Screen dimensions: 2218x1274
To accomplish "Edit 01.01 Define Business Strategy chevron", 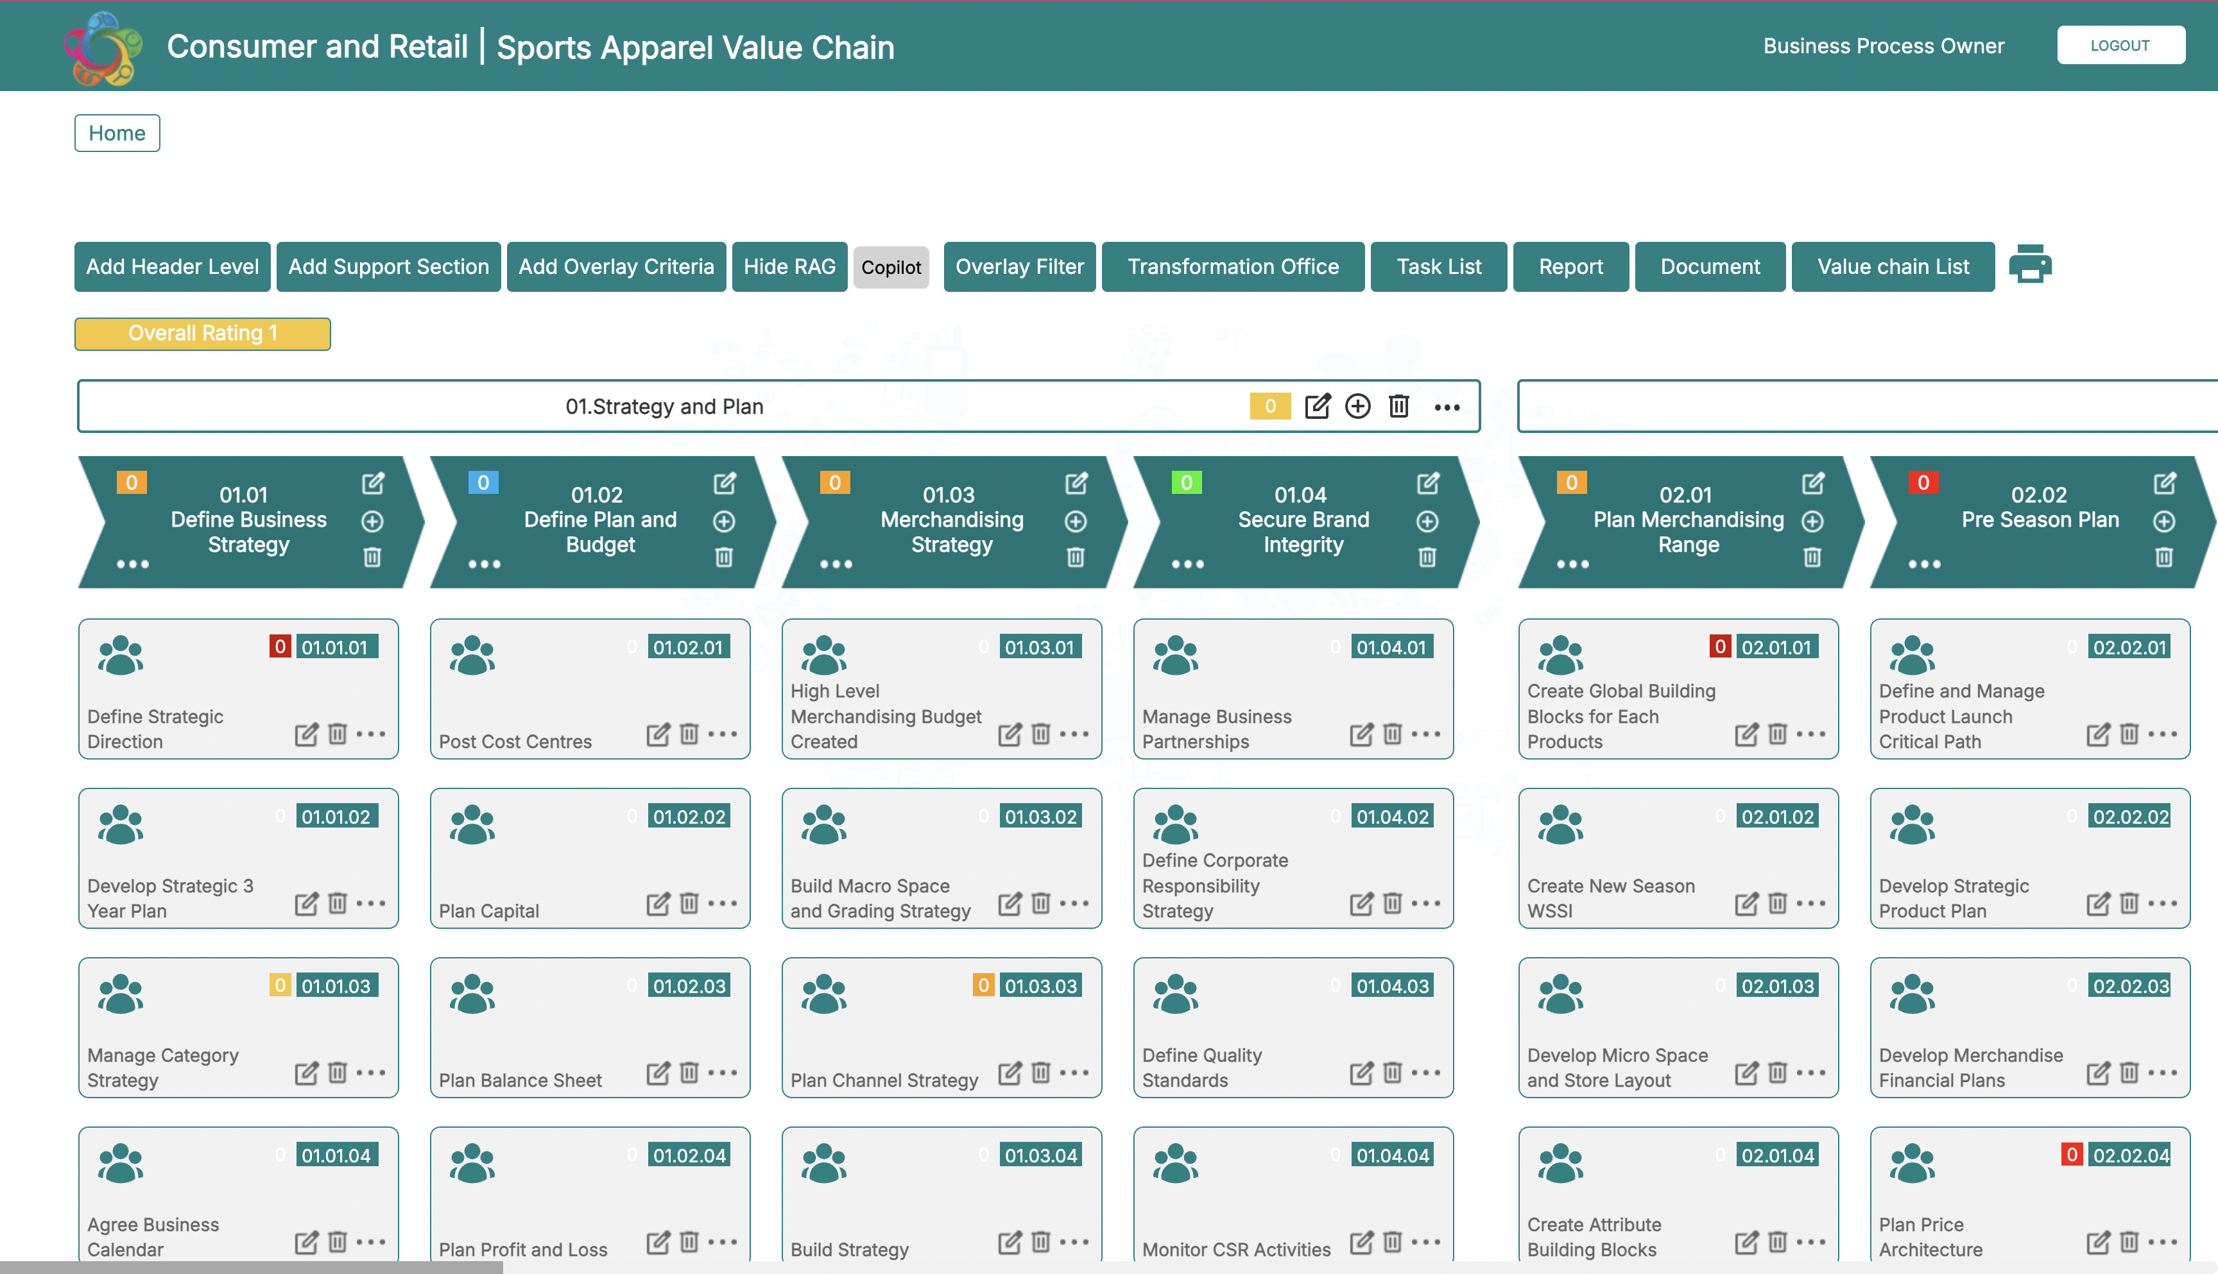I will (373, 483).
